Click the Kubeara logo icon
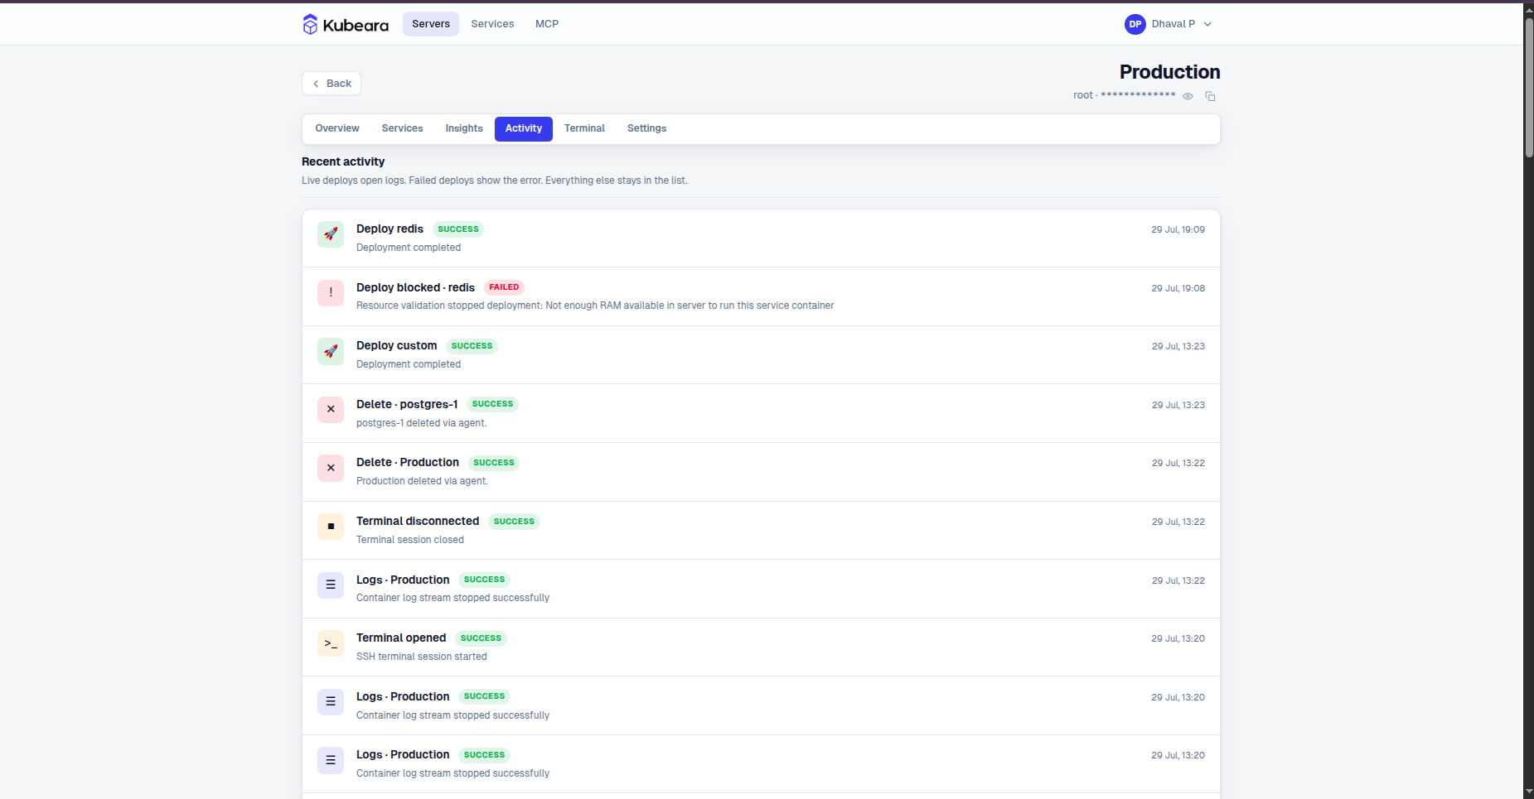The height and width of the screenshot is (799, 1534). [310, 24]
